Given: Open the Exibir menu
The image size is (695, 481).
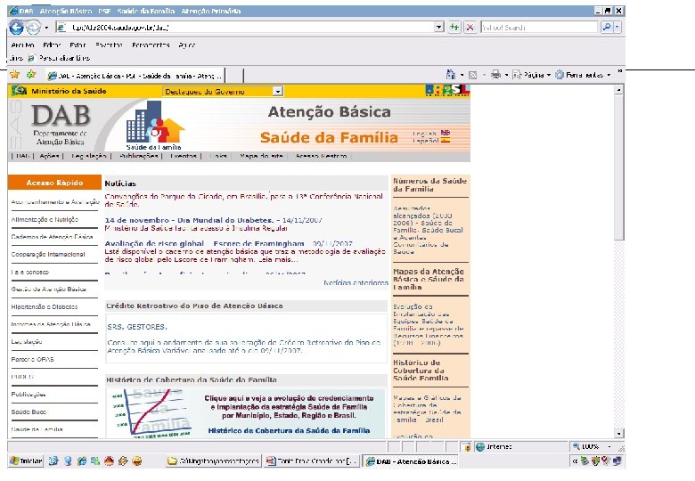Looking at the screenshot, I should (78, 45).
